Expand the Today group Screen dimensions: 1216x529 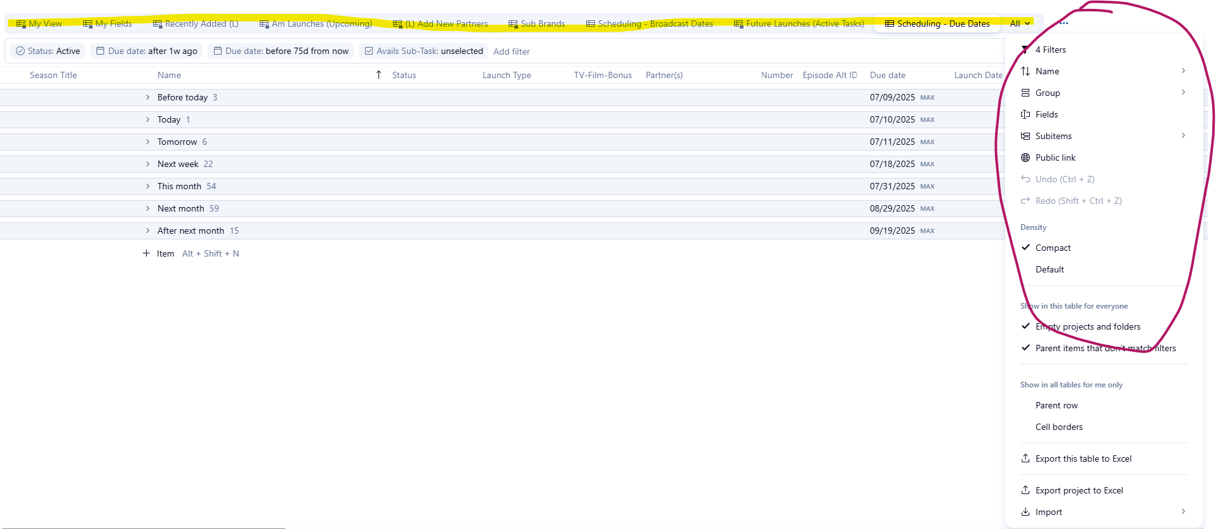coord(148,119)
